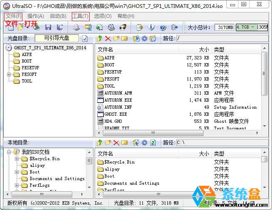272x210 pixels.
Task: Click the Convert image format icon
Action: pos(100,27)
